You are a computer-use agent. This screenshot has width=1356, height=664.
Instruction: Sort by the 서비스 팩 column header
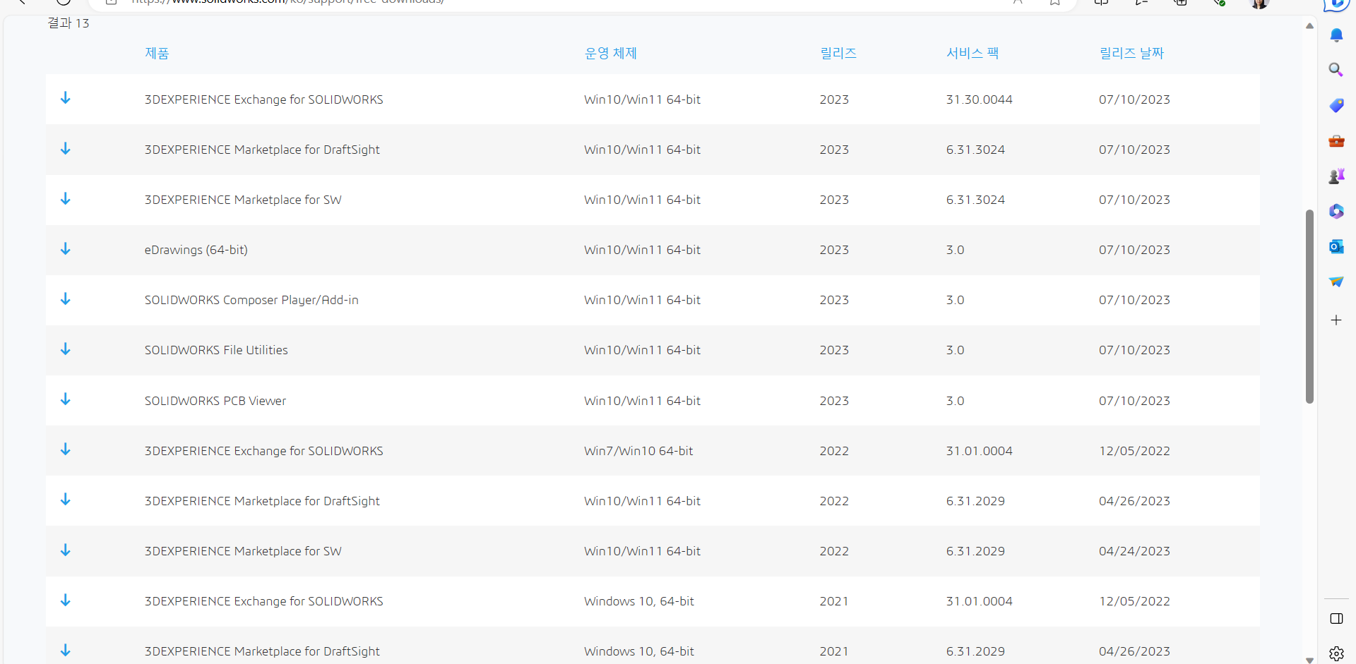(973, 53)
